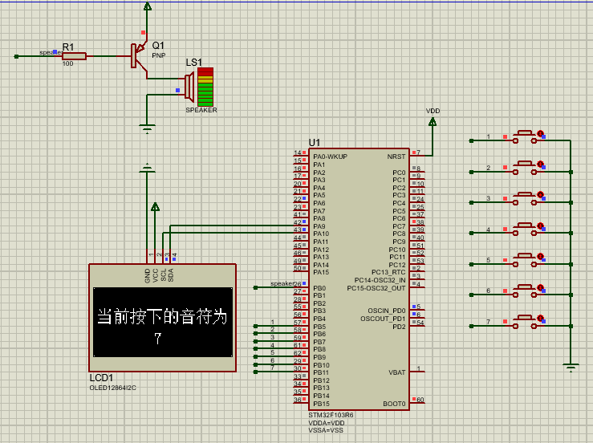593x443 pixels.
Task: Click resistor R1 body
Action: coord(74,56)
